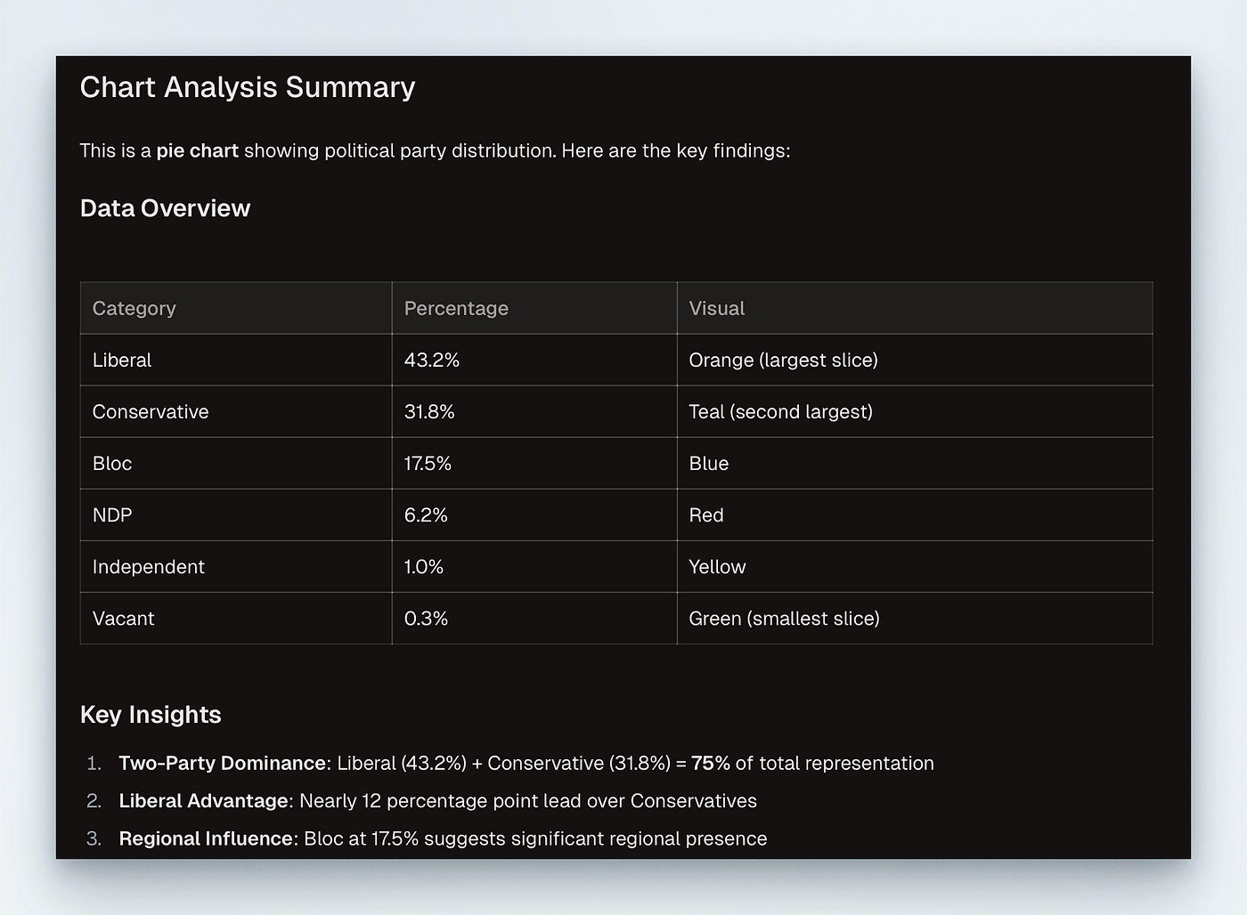Click the Visual column header

[915, 308]
